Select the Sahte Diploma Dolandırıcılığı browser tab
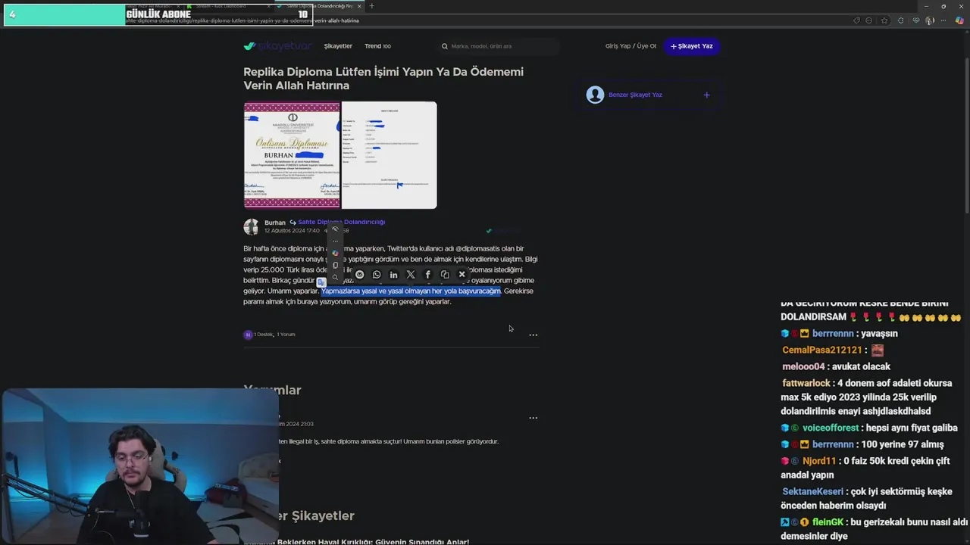 [318, 6]
